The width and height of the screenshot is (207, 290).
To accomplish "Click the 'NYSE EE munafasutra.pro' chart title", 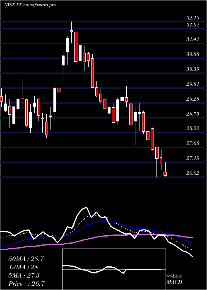I will coord(30,5).
